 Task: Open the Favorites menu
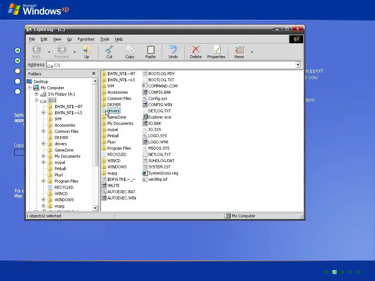click(86, 39)
